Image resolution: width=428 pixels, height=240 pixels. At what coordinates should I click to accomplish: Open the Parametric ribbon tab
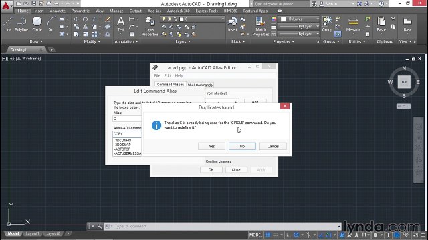80,11
